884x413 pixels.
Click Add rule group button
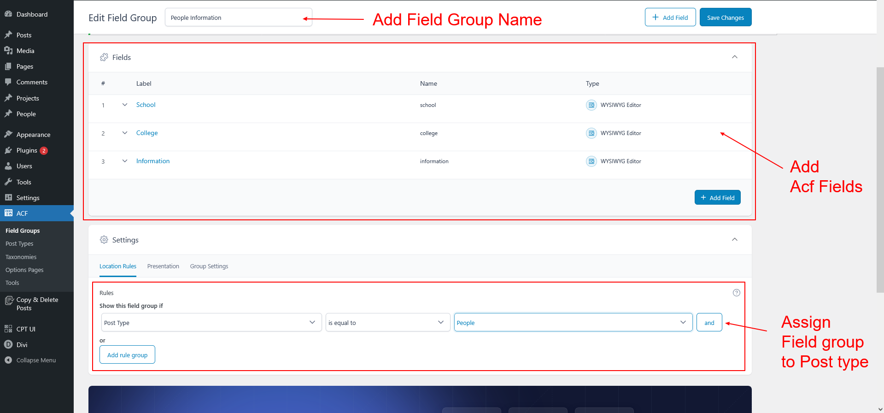(127, 354)
